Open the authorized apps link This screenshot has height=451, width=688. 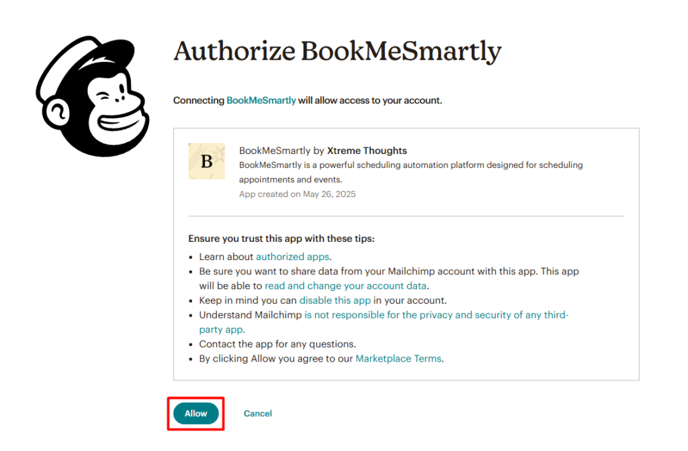click(293, 257)
